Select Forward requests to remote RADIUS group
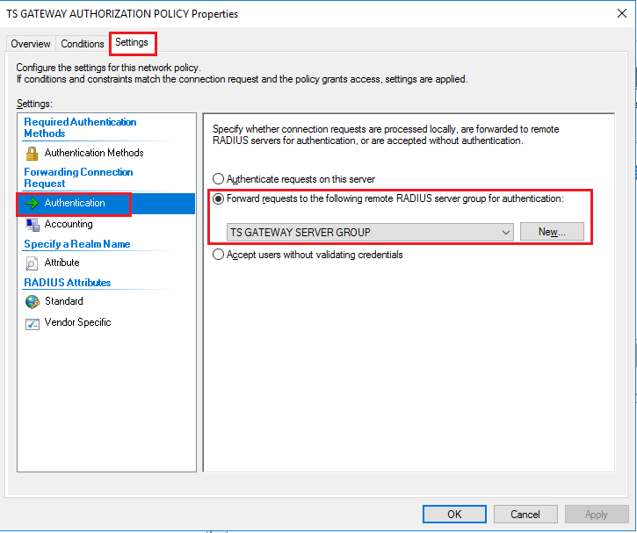Image resolution: width=637 pixels, height=533 pixels. coord(219,199)
